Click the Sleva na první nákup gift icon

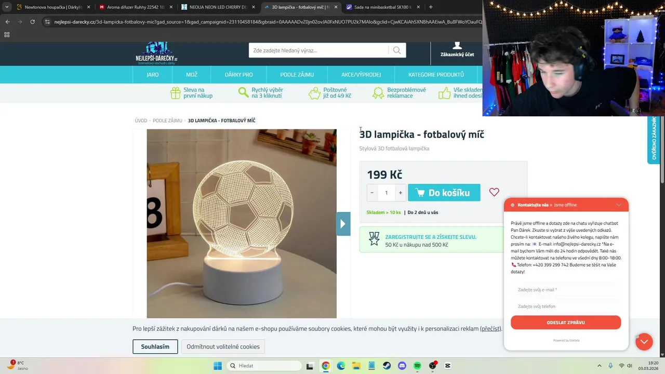point(176,93)
